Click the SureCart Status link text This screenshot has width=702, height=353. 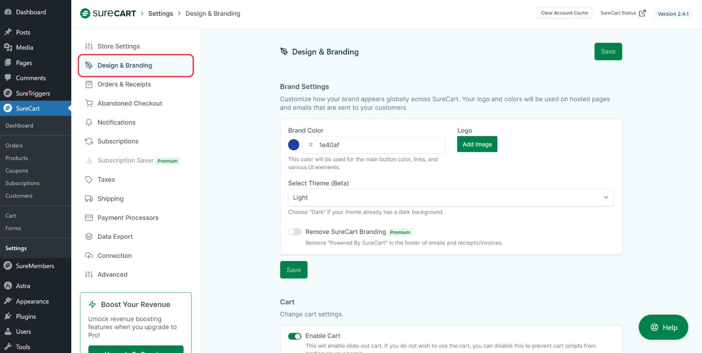[x=618, y=13]
